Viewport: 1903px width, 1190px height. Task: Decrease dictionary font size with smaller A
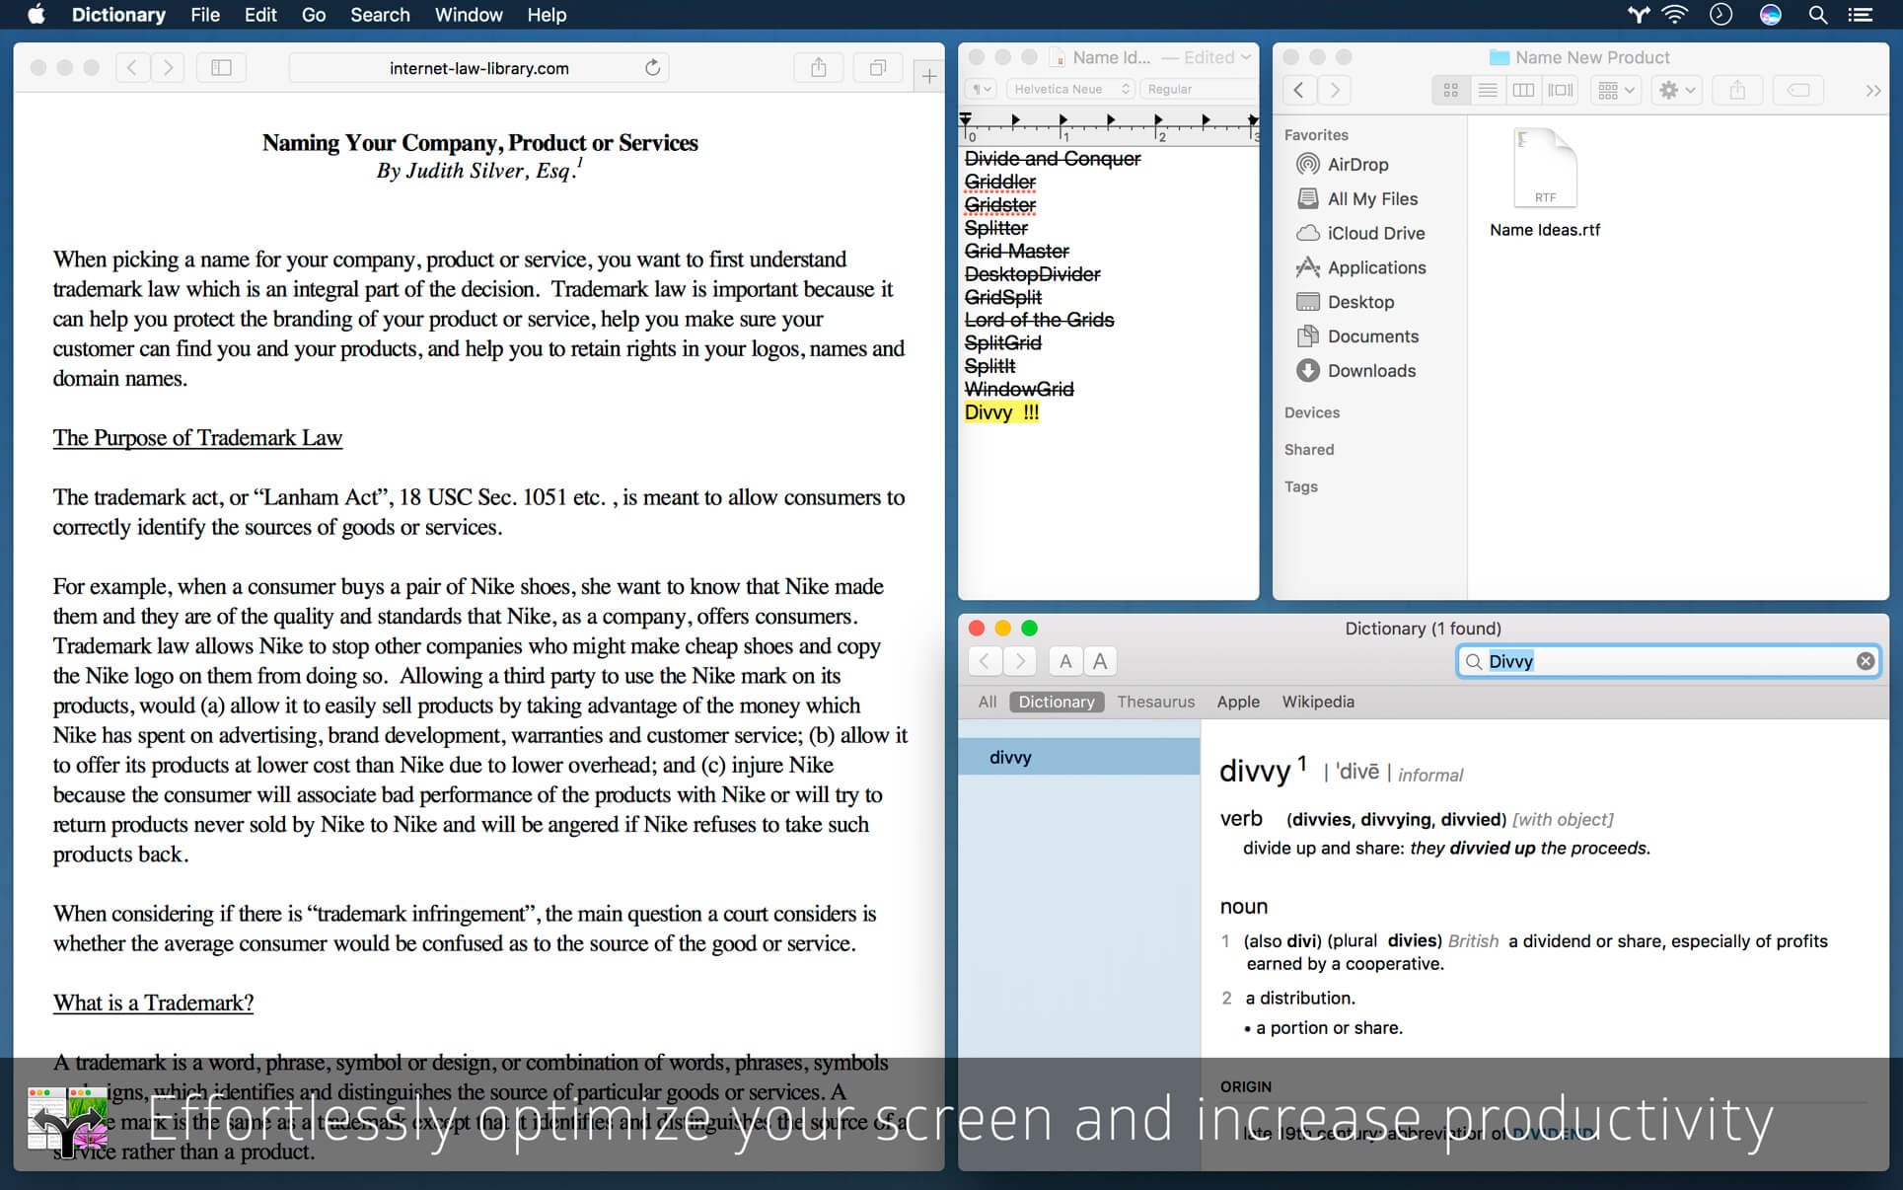point(1065,661)
